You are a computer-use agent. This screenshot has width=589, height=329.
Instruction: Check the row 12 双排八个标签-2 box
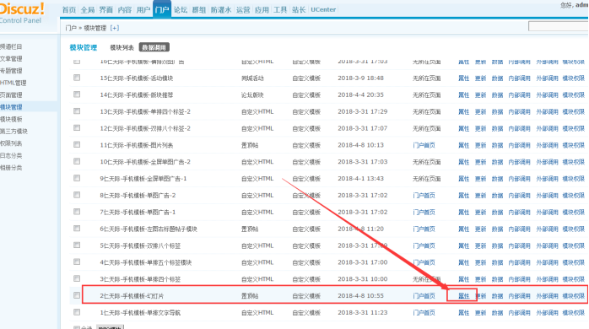(x=77, y=127)
